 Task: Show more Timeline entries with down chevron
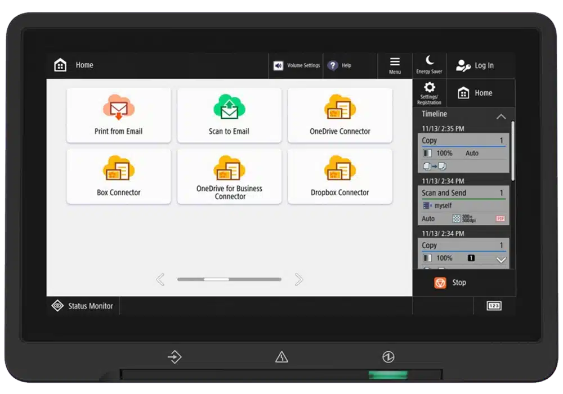click(501, 260)
